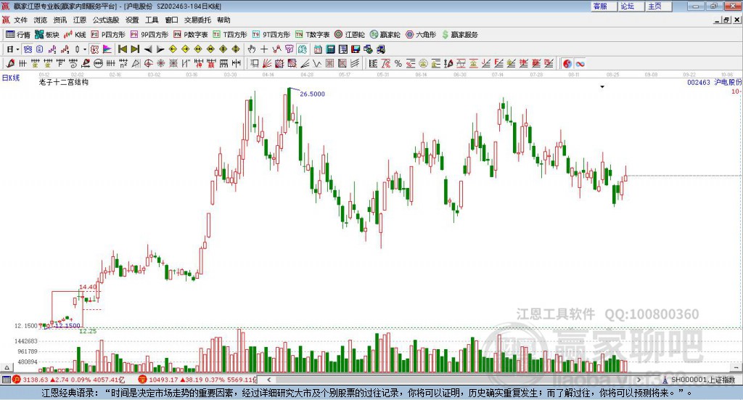This screenshot has width=743, height=400.
Task: Open the 行情 market quotes view
Action: point(17,35)
